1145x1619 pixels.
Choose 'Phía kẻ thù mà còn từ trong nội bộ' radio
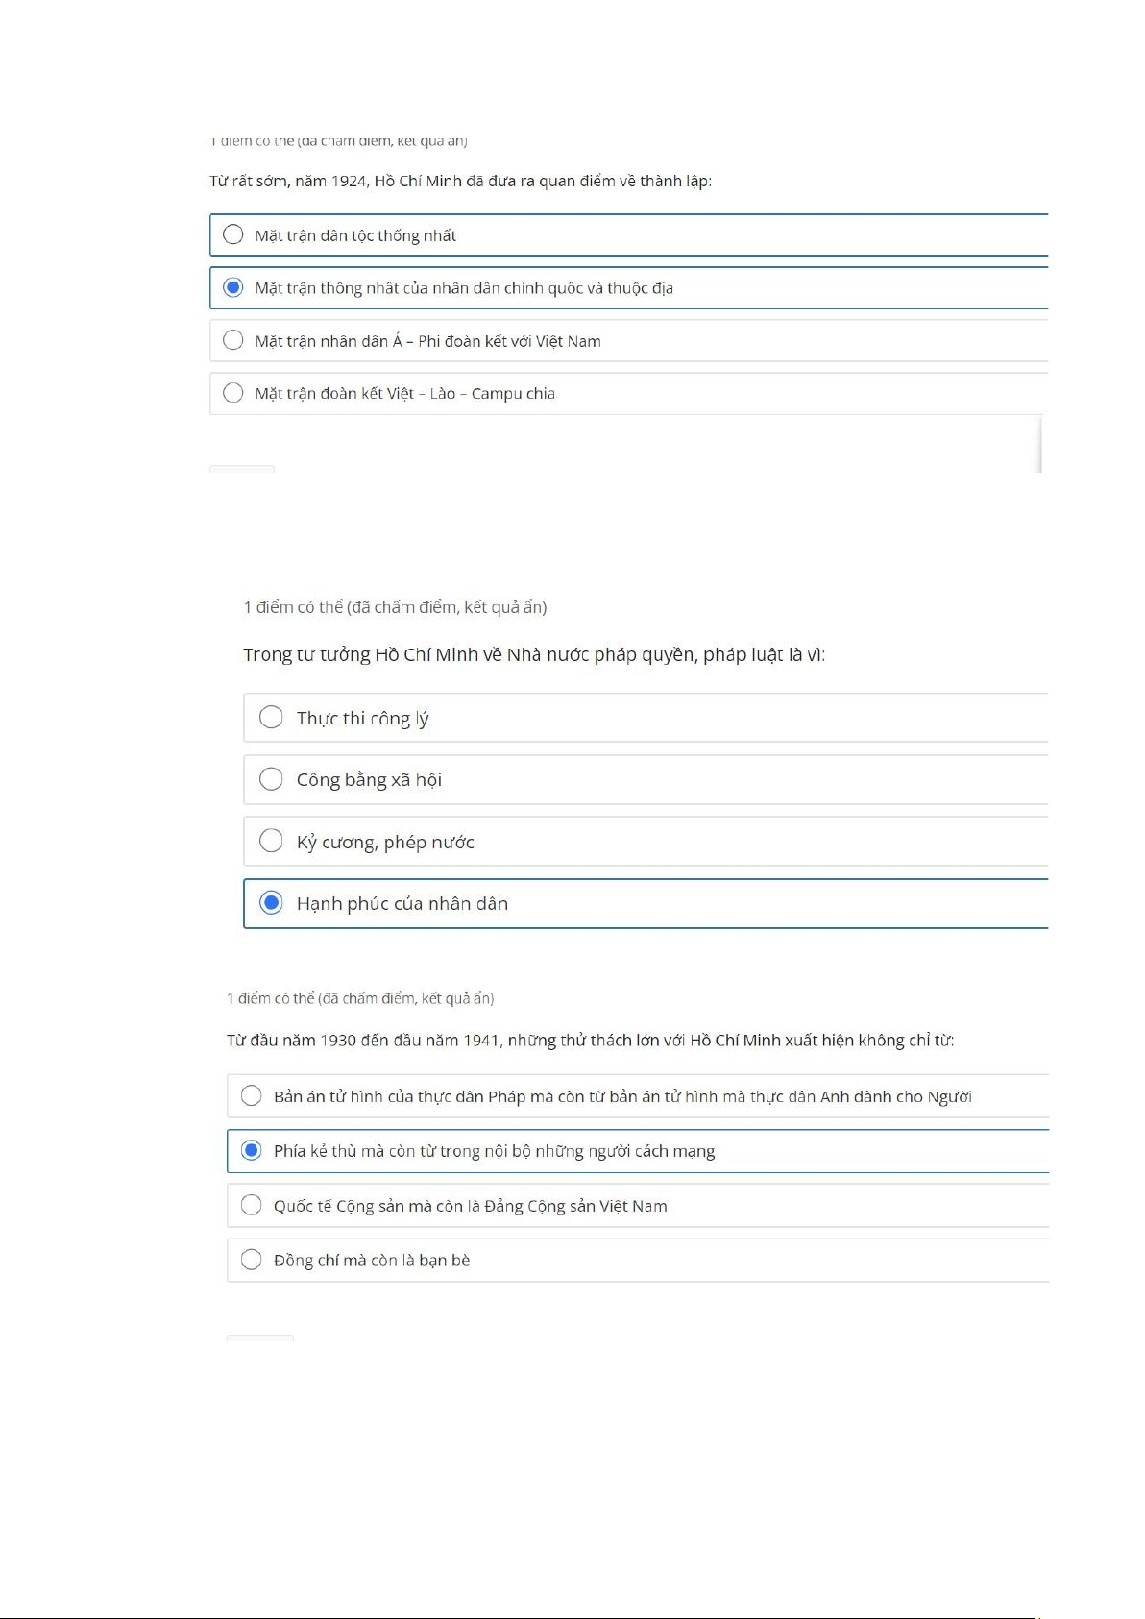(251, 1150)
